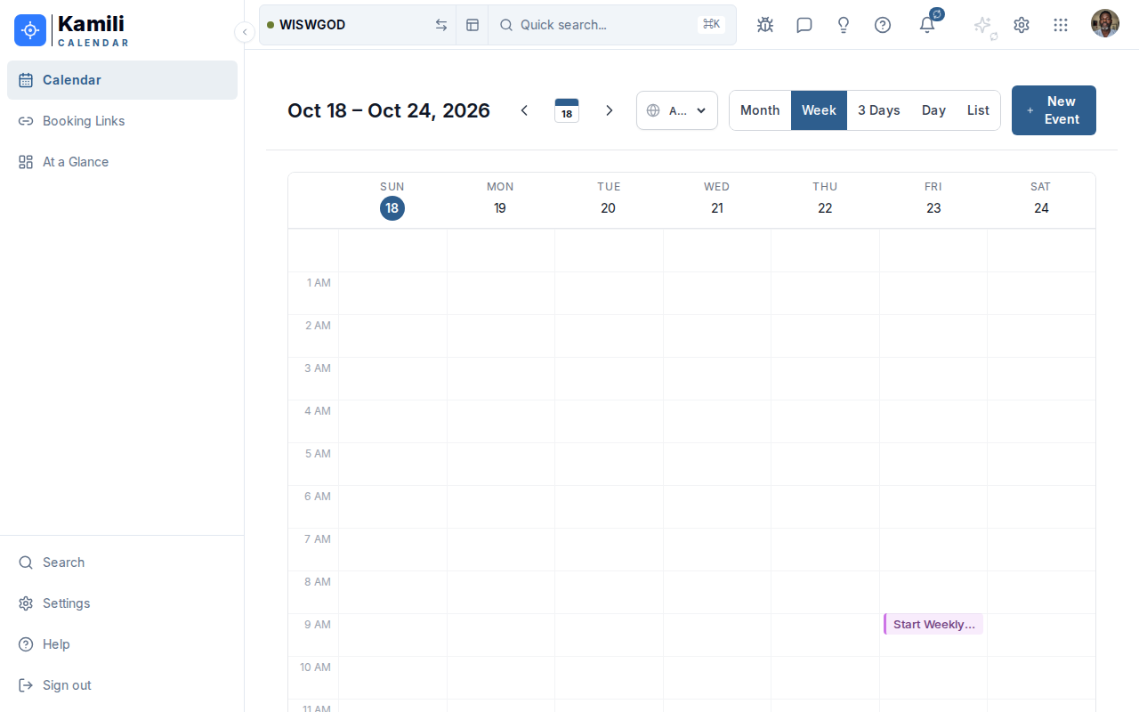Go to the previous week
This screenshot has width=1139, height=712.
524,110
